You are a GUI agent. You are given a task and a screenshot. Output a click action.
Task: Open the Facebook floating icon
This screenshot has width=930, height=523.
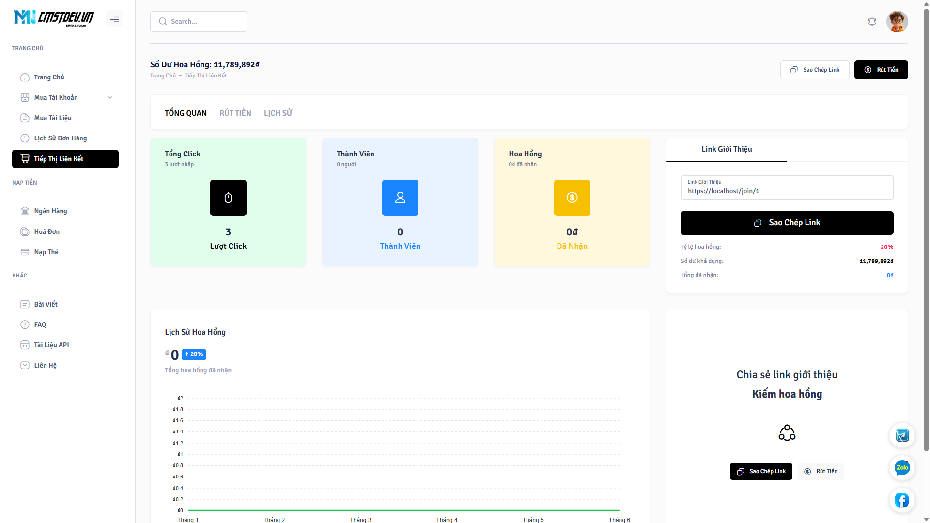902,500
